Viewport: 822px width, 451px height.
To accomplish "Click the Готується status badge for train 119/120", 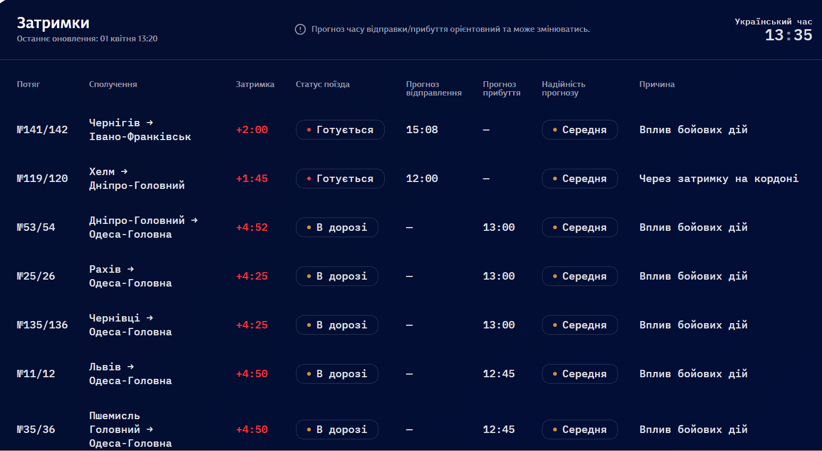I will coord(340,179).
